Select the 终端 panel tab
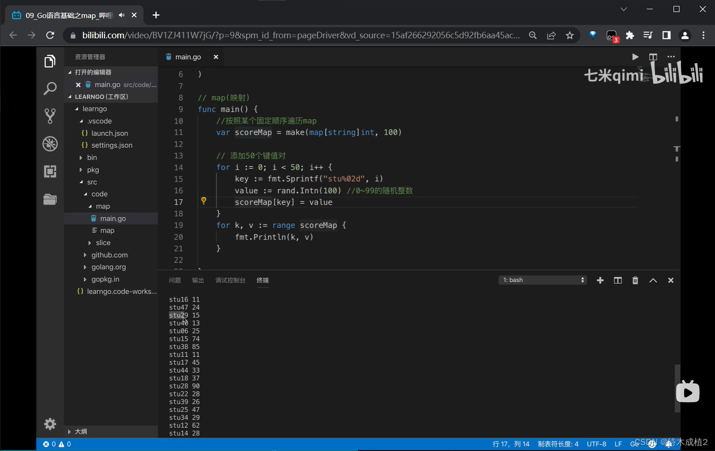The height and width of the screenshot is (451, 715). tap(263, 280)
